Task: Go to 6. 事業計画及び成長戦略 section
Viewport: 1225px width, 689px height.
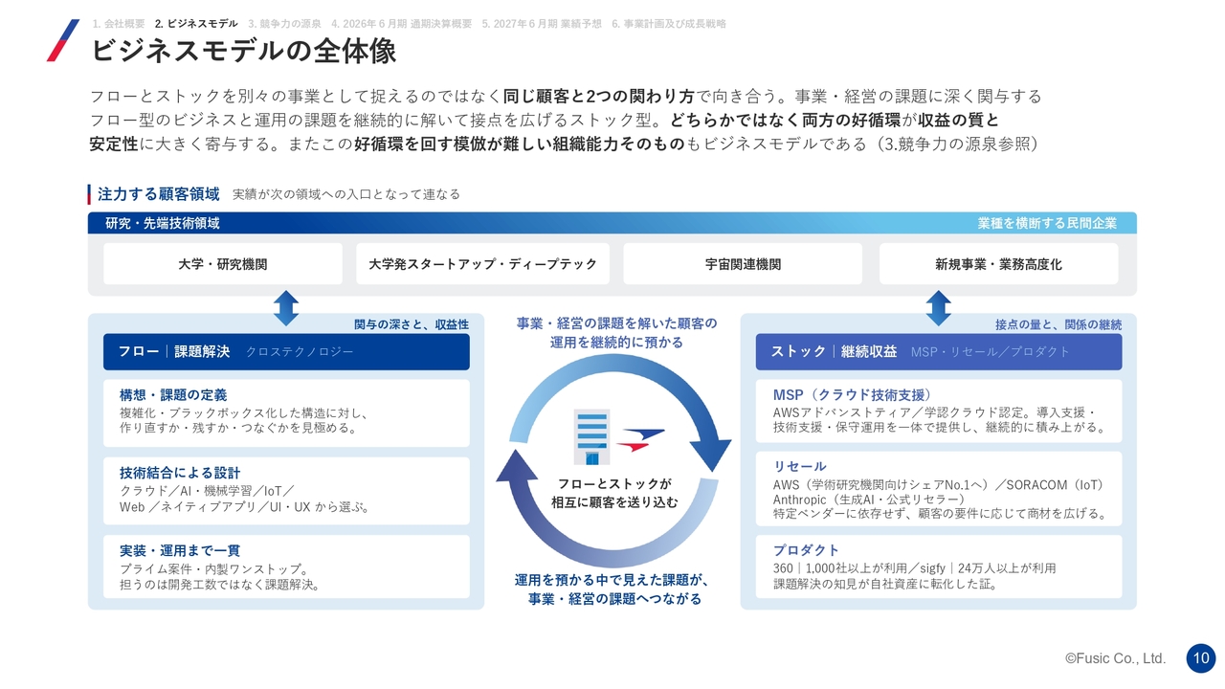Action: pyautogui.click(x=669, y=24)
